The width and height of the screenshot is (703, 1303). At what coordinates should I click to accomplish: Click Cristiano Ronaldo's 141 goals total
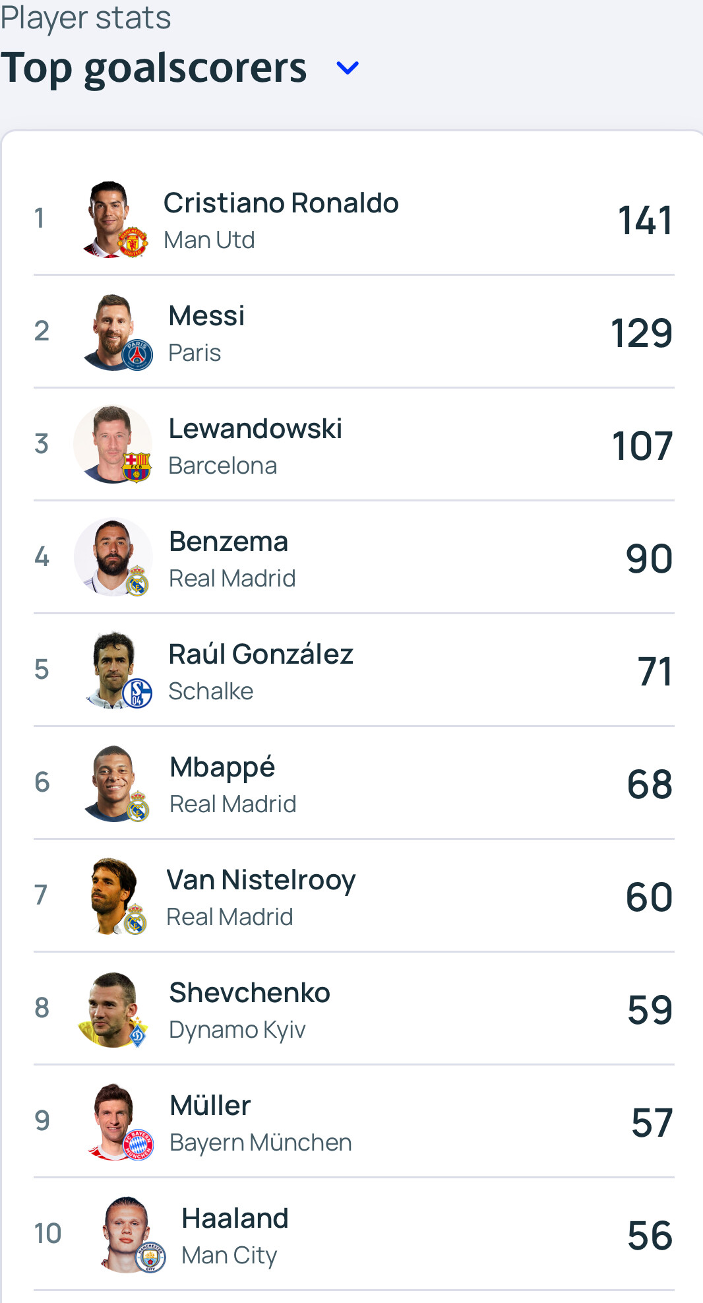pyautogui.click(x=645, y=220)
